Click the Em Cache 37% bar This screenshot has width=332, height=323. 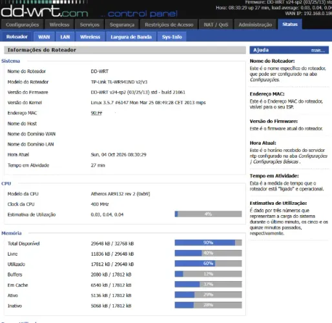(208, 284)
